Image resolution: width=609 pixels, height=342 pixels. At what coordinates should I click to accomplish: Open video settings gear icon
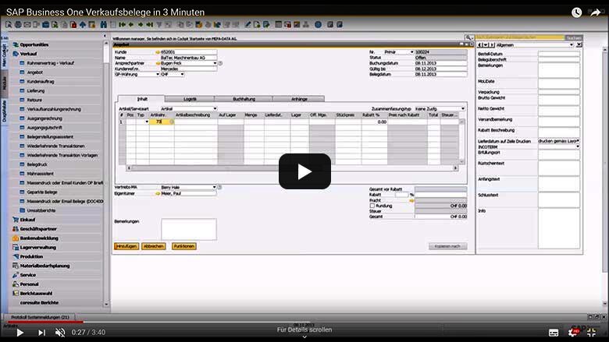tap(574, 333)
